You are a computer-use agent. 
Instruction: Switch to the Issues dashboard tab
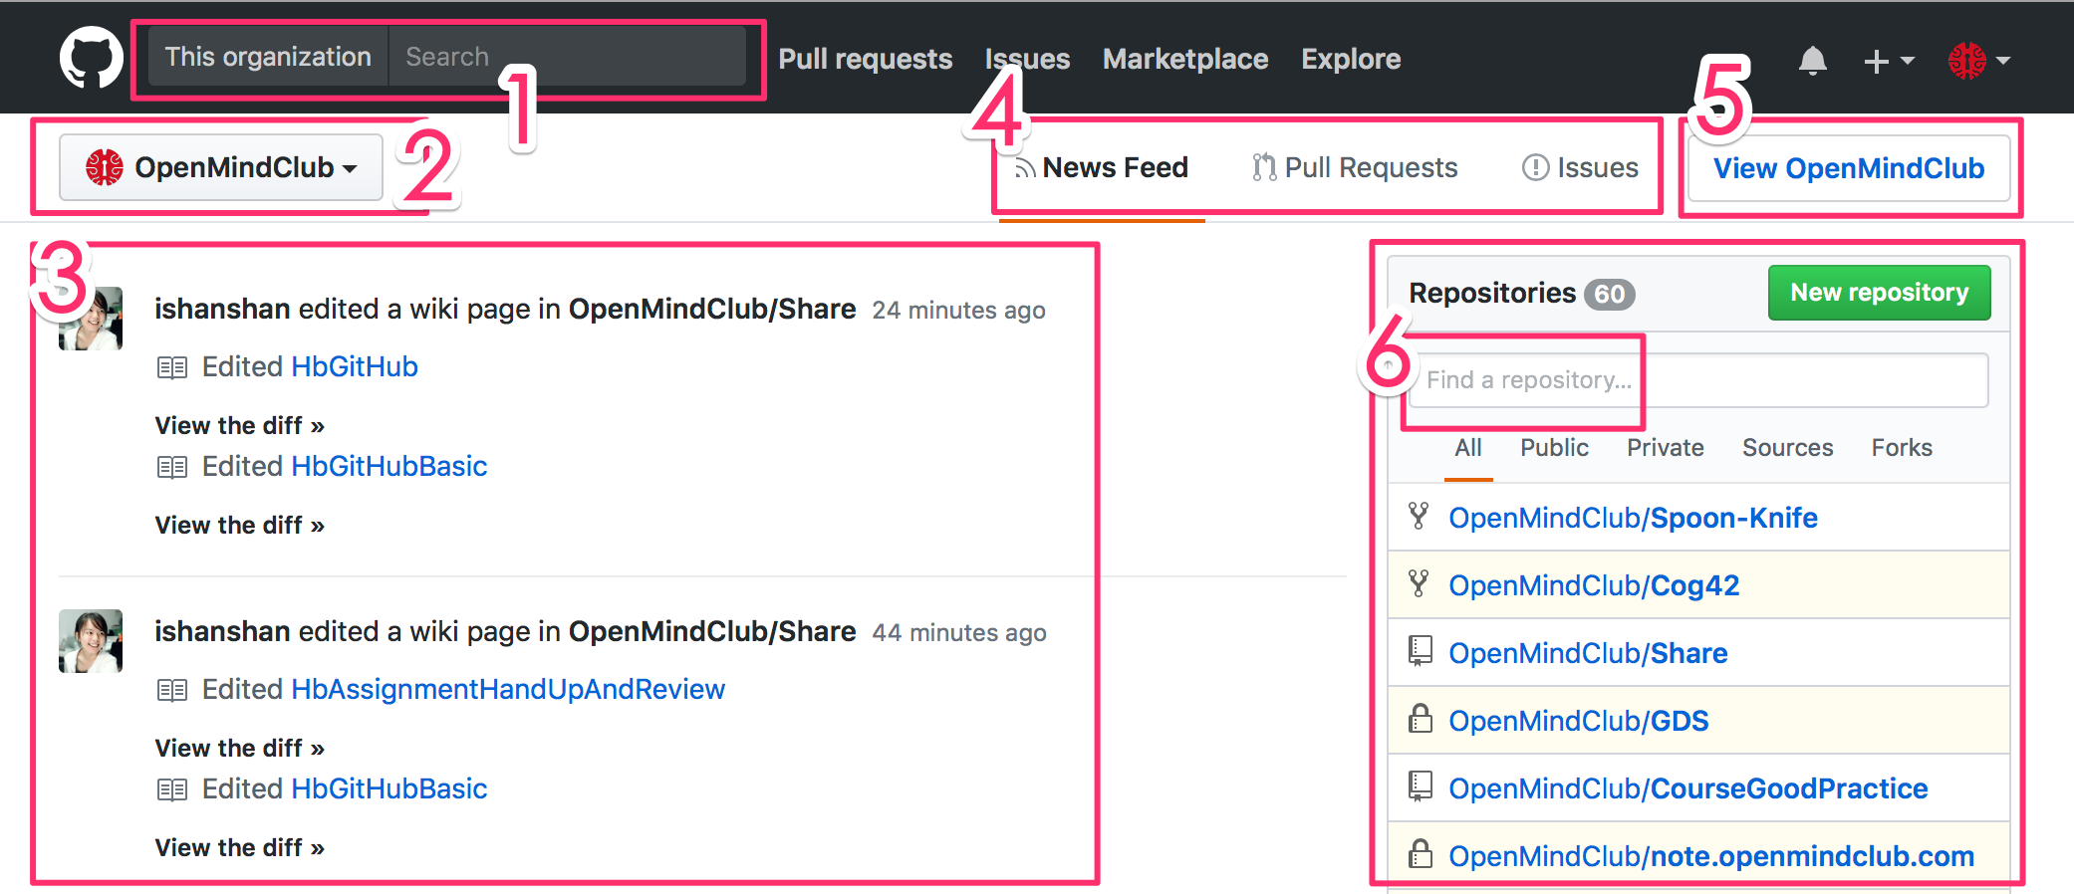point(1580,167)
